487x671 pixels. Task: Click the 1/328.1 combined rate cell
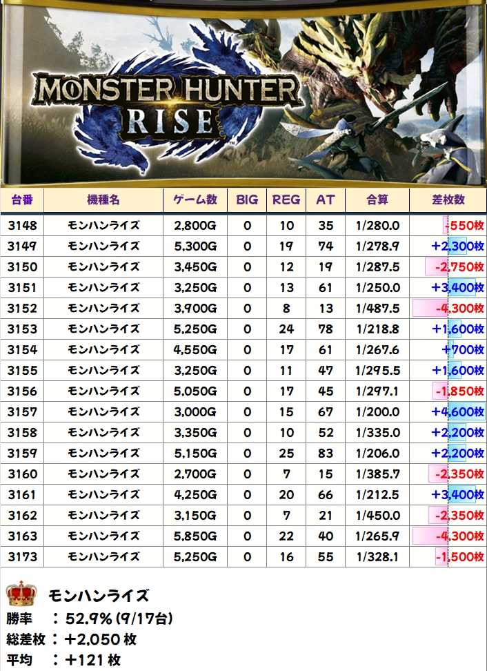(377, 556)
